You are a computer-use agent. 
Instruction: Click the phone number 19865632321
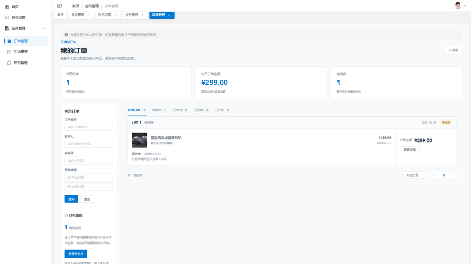(x=152, y=154)
